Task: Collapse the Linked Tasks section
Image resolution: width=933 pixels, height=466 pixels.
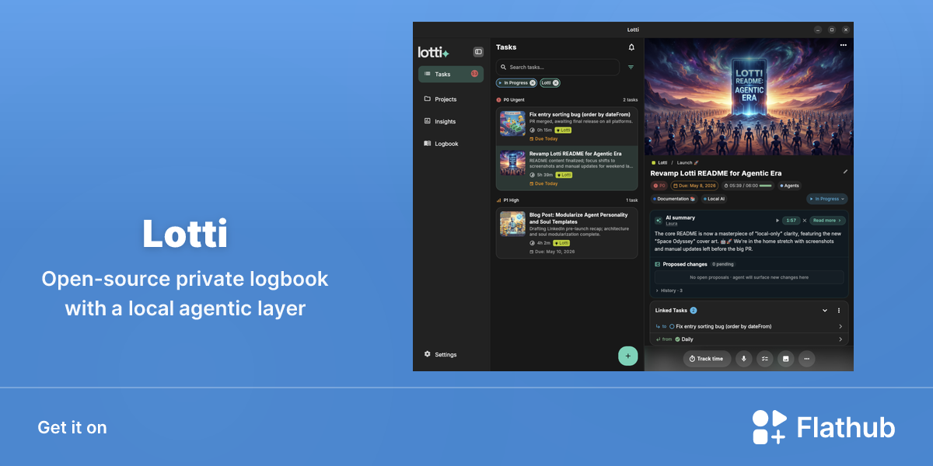Action: pos(825,311)
